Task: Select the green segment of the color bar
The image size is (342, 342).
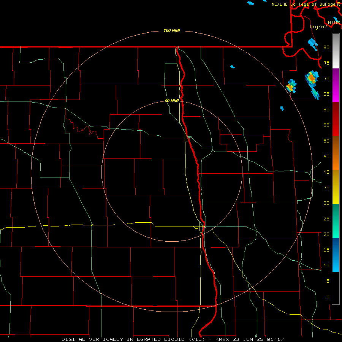Action: point(336,221)
